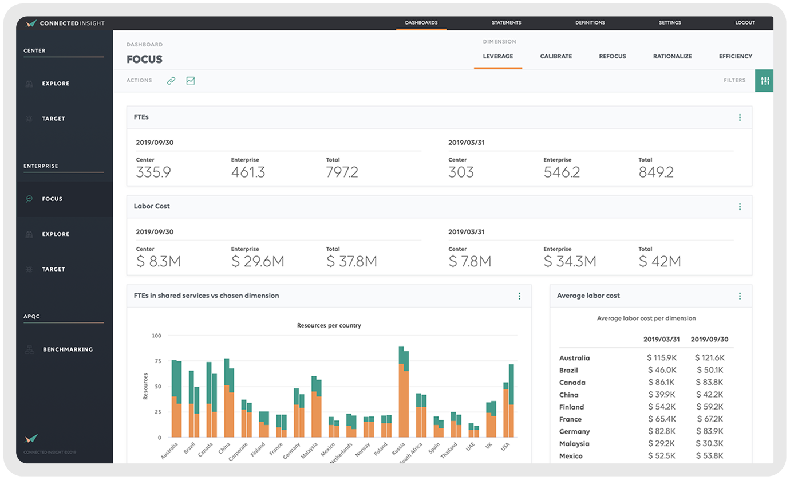This screenshot has height=480, width=790.
Task: Click the Benchmarking icon under APQC
Action: click(x=29, y=349)
